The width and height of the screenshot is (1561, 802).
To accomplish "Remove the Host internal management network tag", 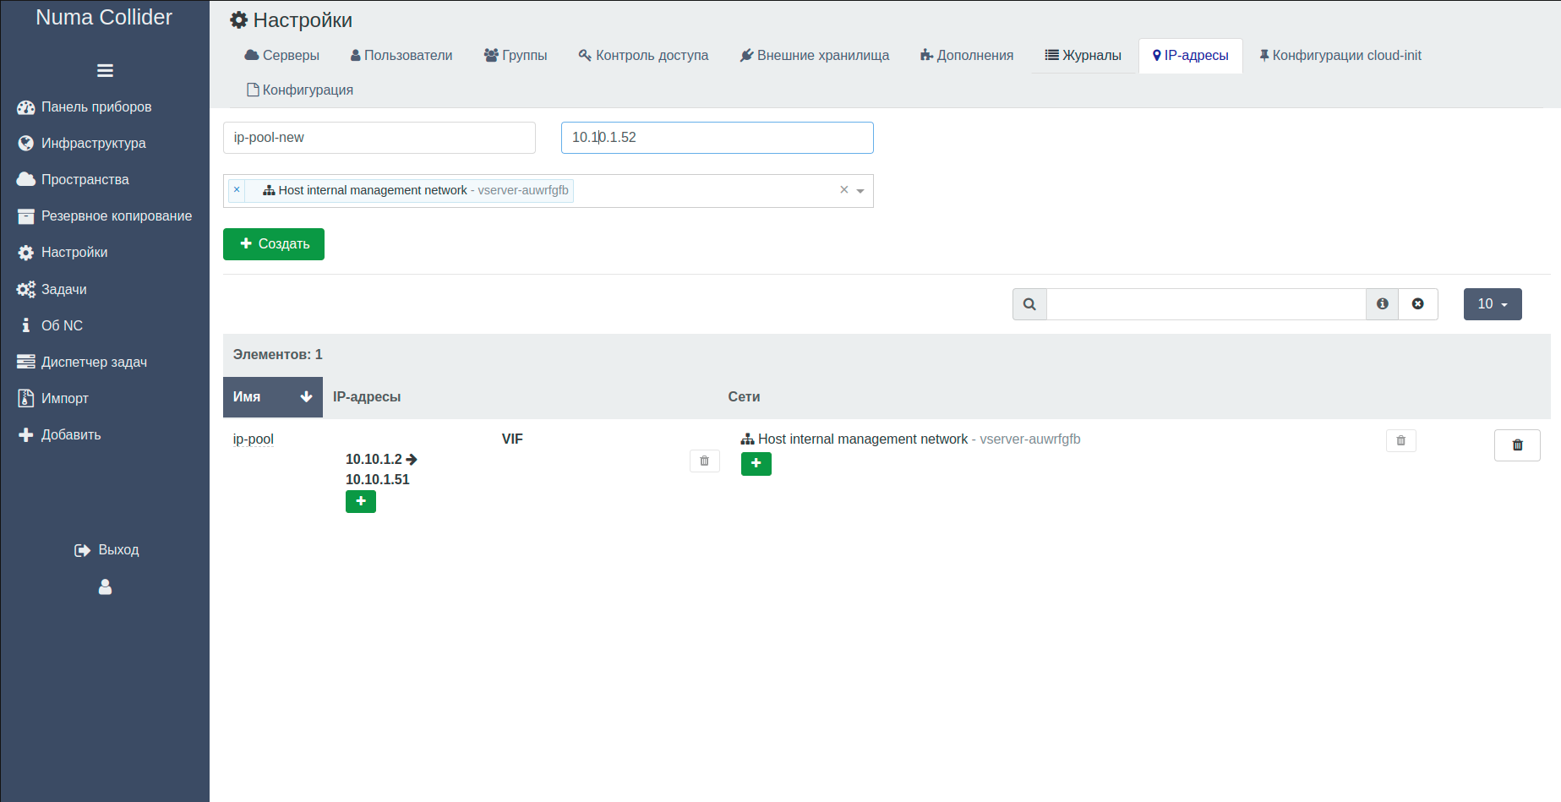I will [x=237, y=190].
